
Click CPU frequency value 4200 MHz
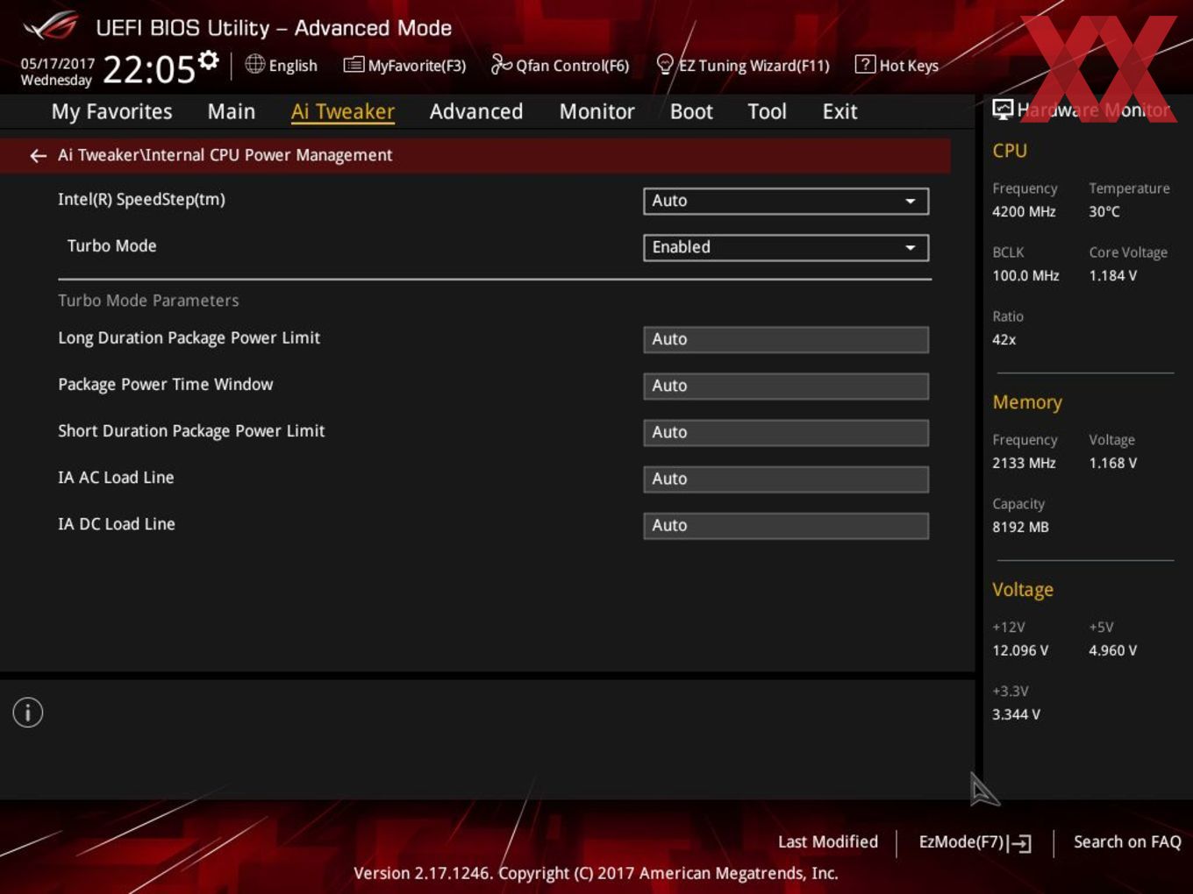coord(1024,211)
